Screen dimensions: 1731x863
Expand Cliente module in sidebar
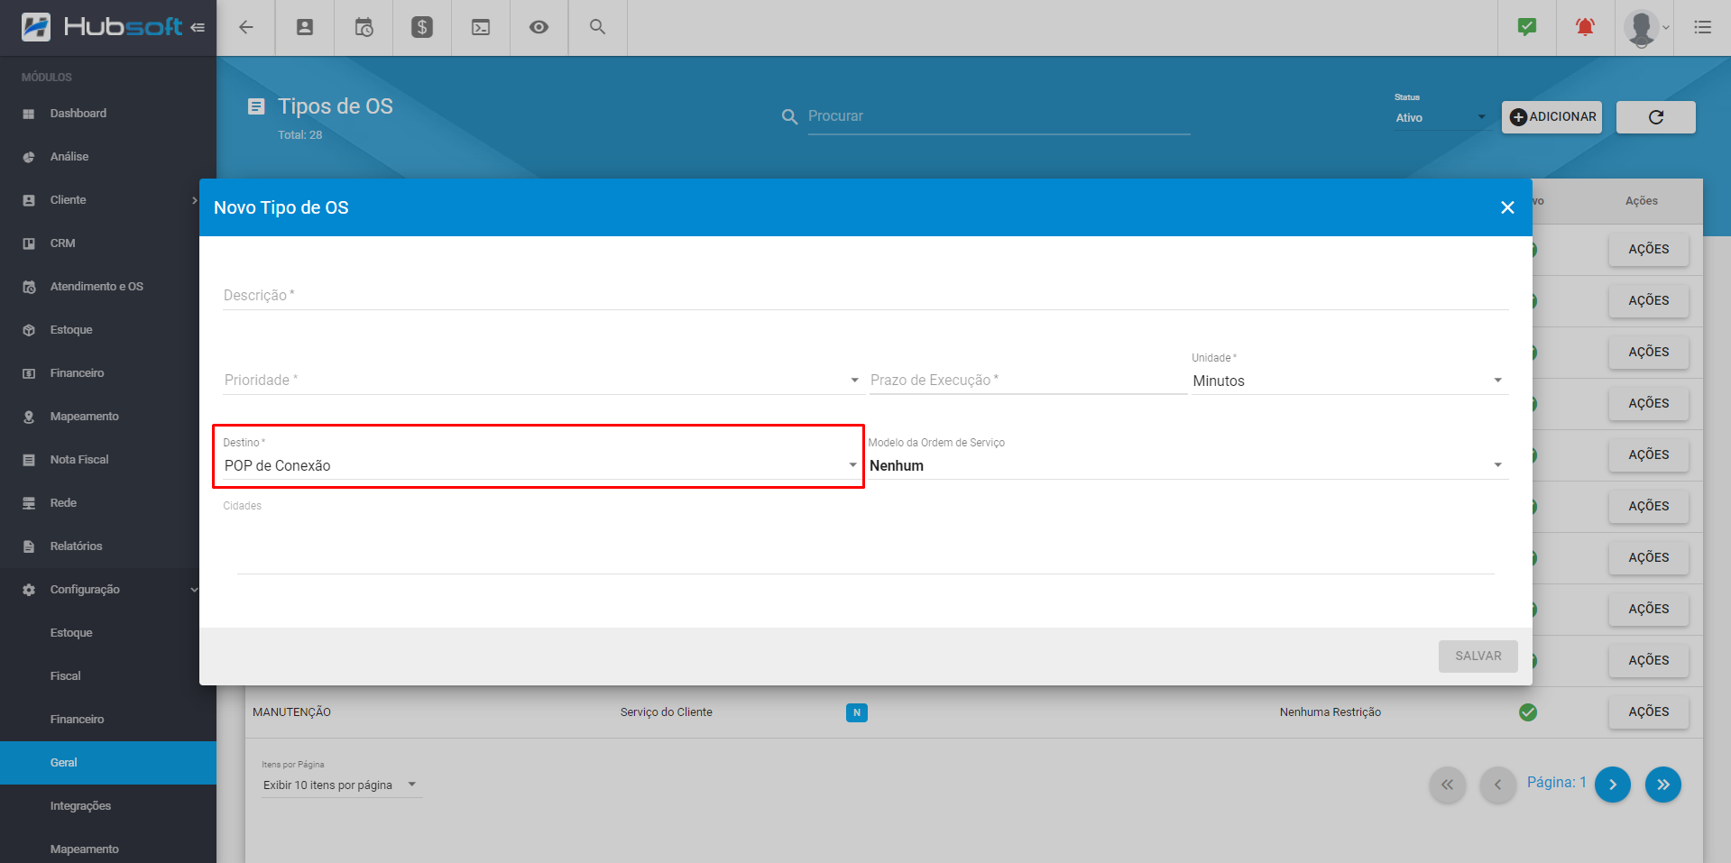point(108,200)
